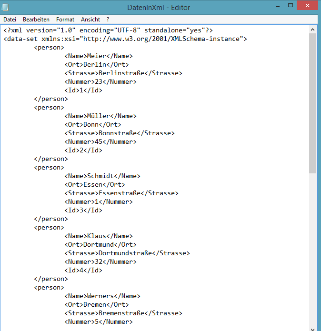The height and width of the screenshot is (331, 321).
Task: Click the Nummer 23 line
Action: pos(100,82)
